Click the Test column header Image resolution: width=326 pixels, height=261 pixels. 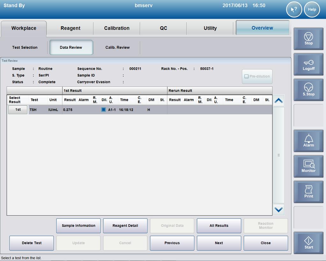34,100
